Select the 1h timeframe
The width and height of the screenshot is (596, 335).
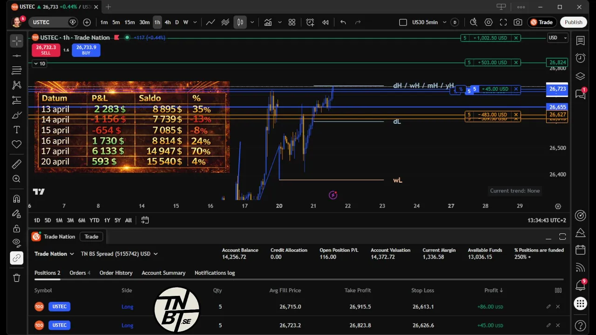[157, 22]
